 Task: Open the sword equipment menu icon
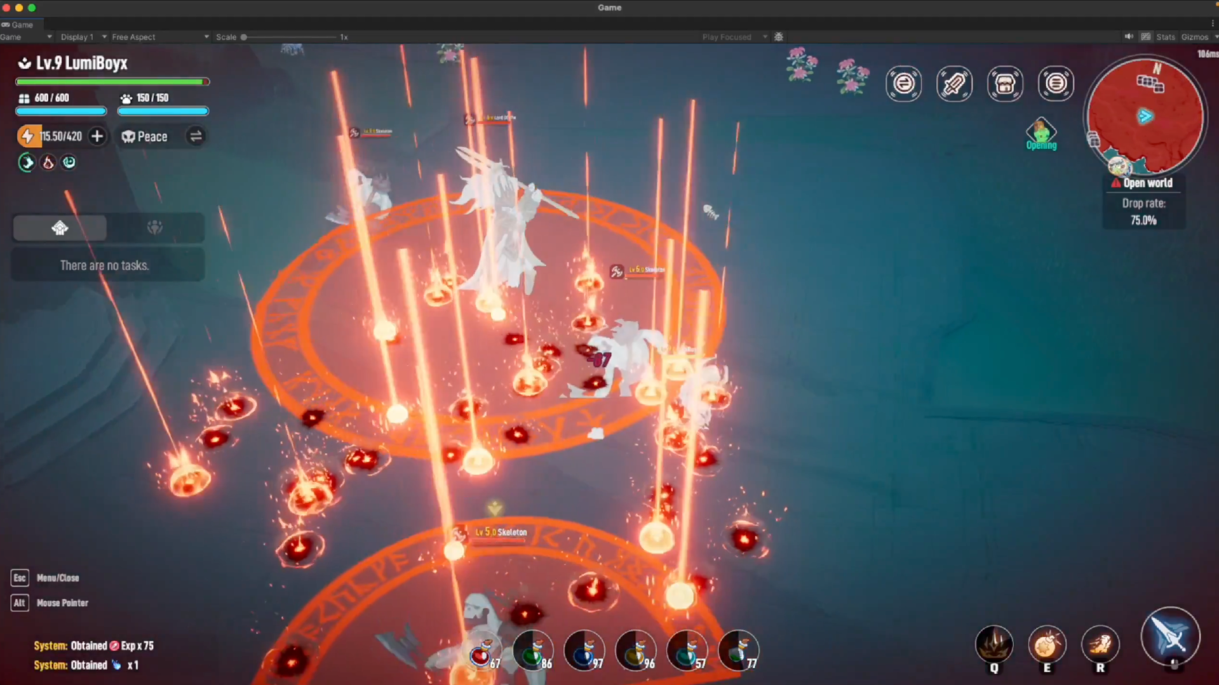coord(954,84)
